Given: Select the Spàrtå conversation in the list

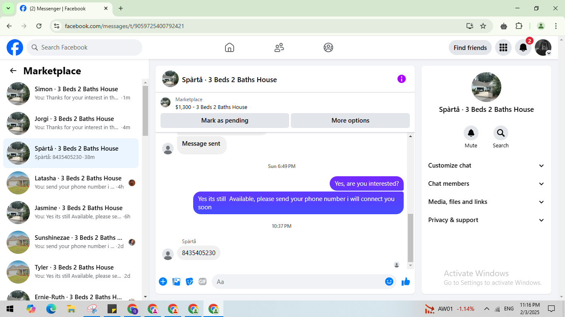Looking at the screenshot, I should point(71,153).
